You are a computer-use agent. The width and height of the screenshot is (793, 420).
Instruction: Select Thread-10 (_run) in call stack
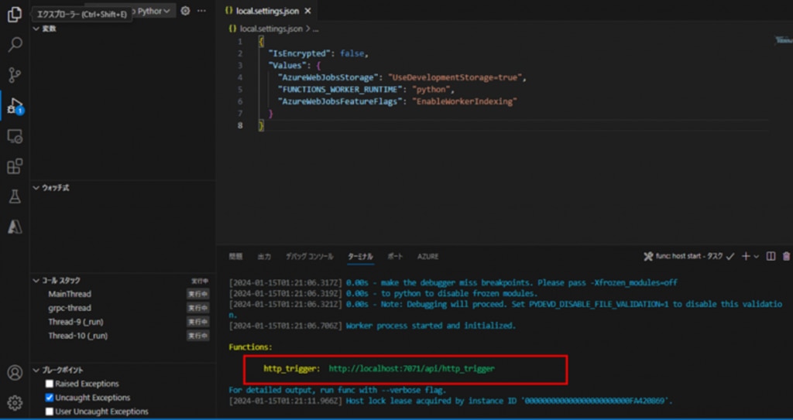(x=78, y=336)
